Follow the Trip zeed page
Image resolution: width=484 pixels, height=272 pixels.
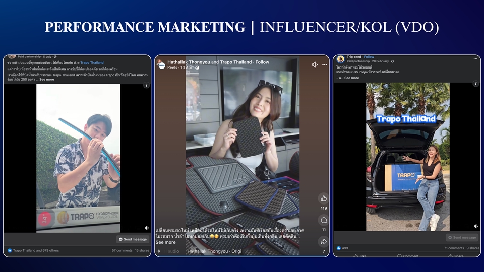click(369, 57)
